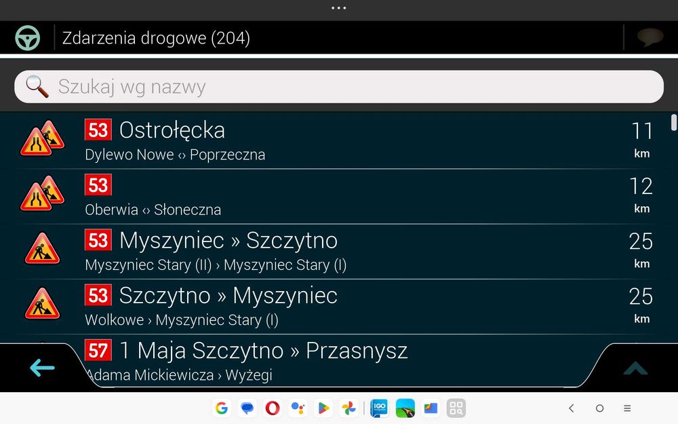The width and height of the screenshot is (678, 424).
Task: Open the speech bubble icon in header
Action: point(650,37)
